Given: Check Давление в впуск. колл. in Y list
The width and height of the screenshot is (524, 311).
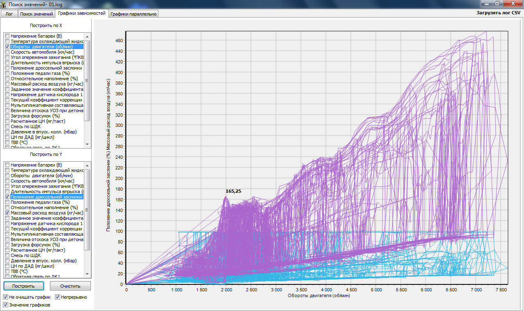Looking at the screenshot, I should [7, 261].
